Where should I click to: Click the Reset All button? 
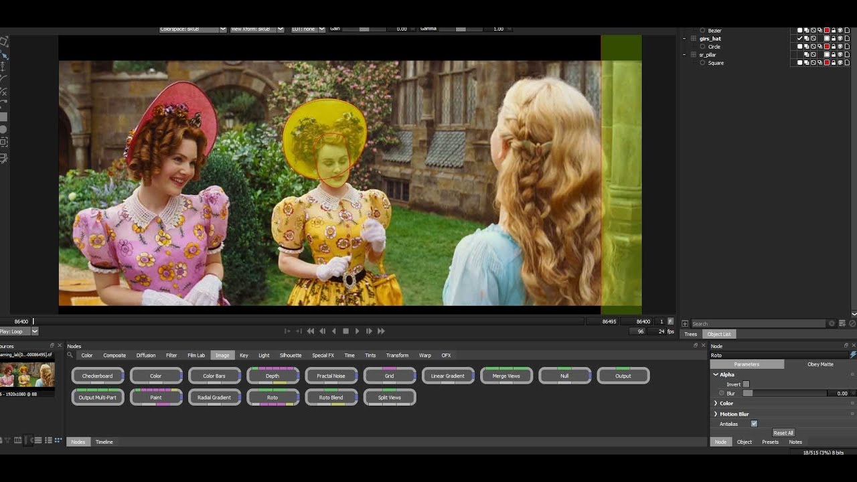pos(783,433)
